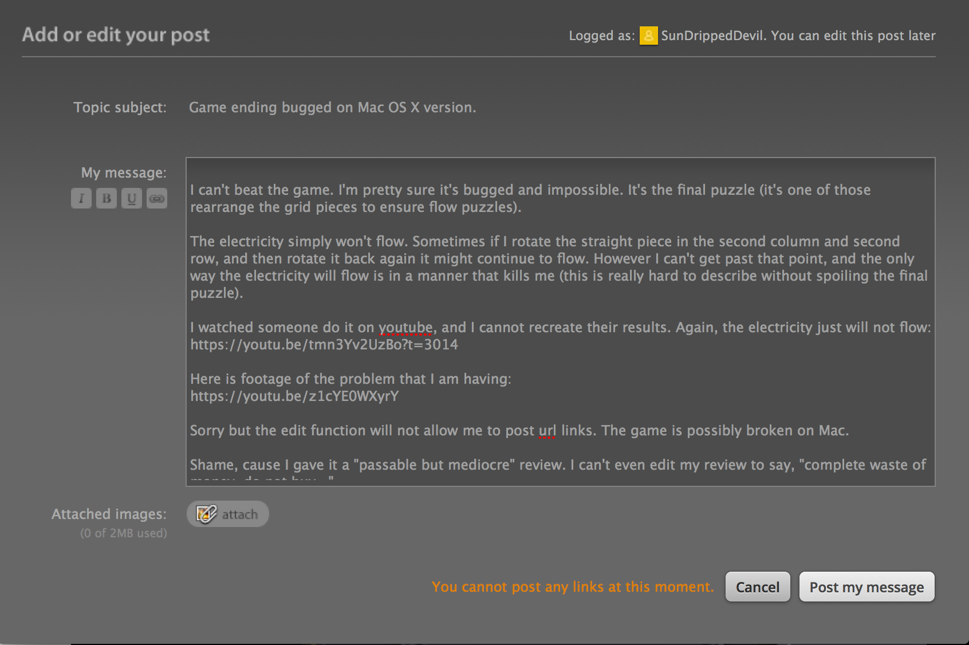The width and height of the screenshot is (969, 645).
Task: Click the orange cannot post links warning
Action: [573, 587]
